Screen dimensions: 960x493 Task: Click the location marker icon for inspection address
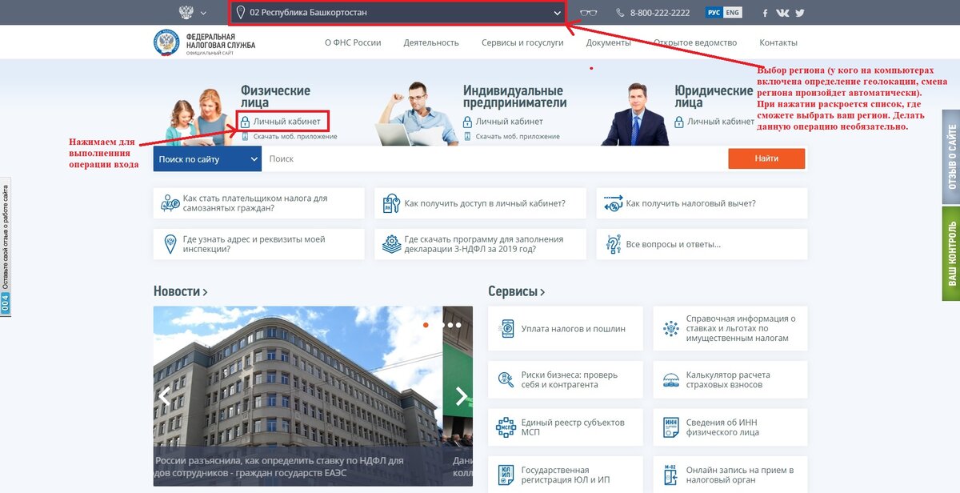click(170, 244)
